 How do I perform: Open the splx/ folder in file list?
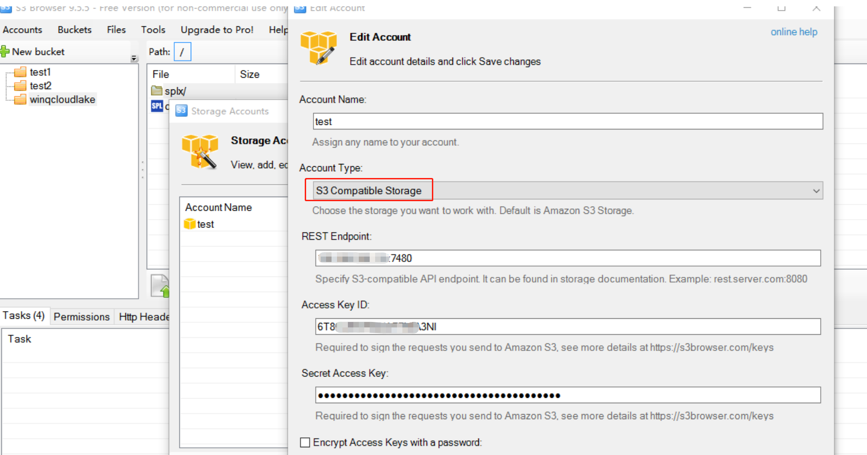click(x=175, y=91)
